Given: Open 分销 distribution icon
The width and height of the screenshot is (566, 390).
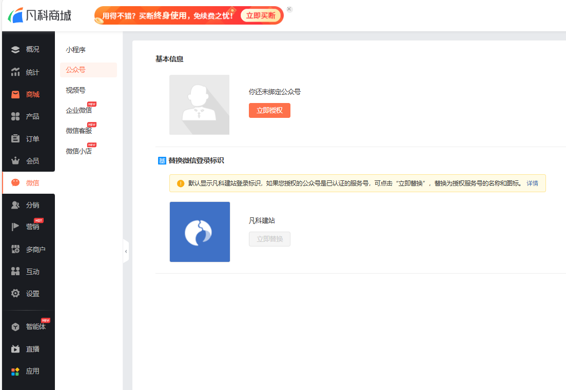Looking at the screenshot, I should (x=15, y=205).
